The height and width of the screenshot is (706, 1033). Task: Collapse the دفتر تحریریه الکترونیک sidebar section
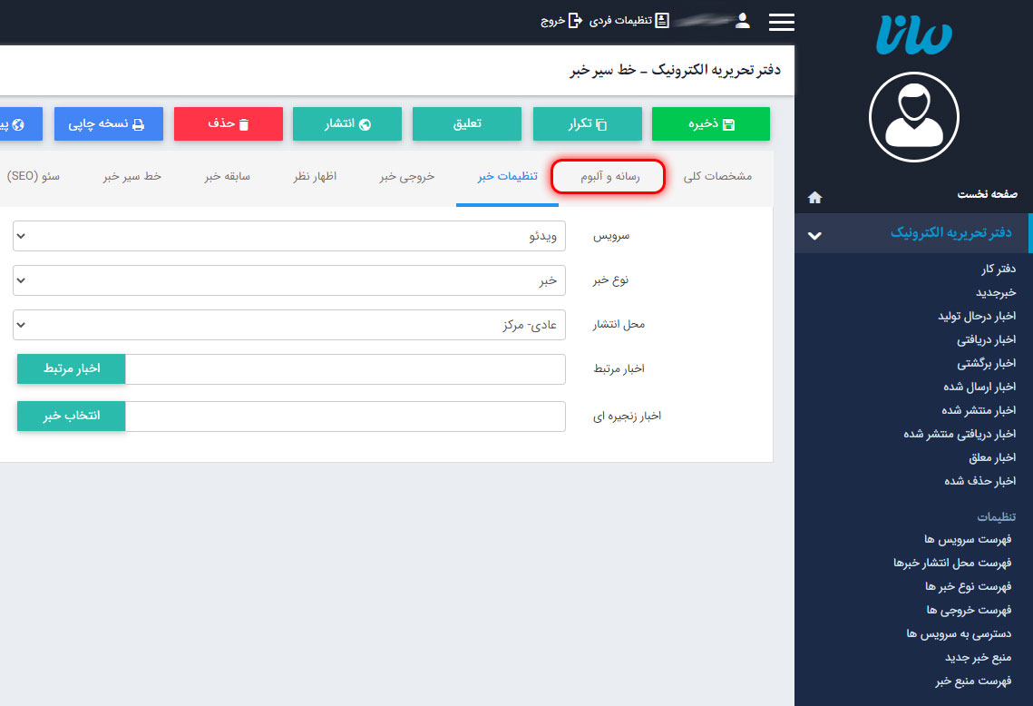point(814,233)
